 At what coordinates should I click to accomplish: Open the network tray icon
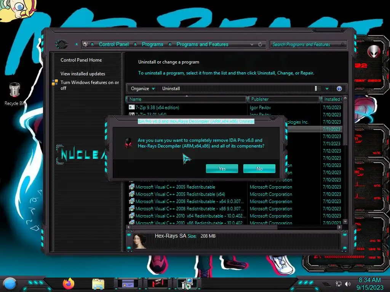(339, 284)
